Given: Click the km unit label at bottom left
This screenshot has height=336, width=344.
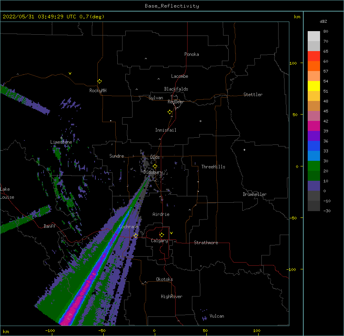Looking at the screenshot, I should click(6, 332).
